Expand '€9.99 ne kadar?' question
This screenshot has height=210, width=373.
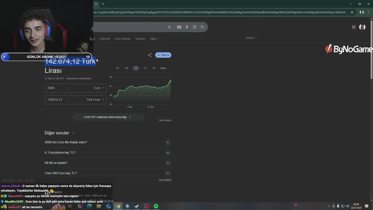(x=108, y=163)
